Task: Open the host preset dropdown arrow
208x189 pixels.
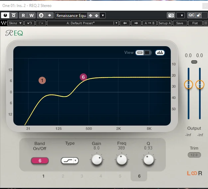Action: (x=103, y=15)
